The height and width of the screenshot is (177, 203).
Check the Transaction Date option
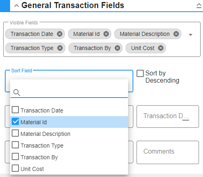coord(15,110)
